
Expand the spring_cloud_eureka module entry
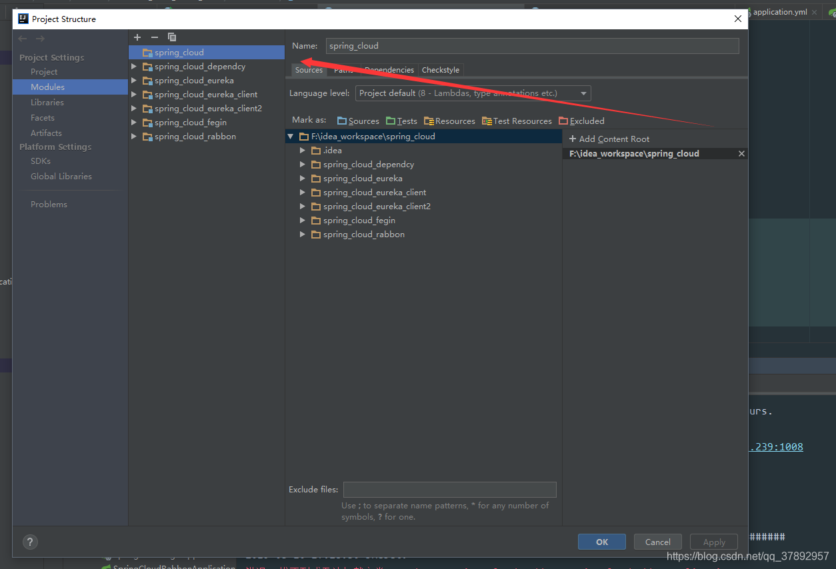point(133,80)
